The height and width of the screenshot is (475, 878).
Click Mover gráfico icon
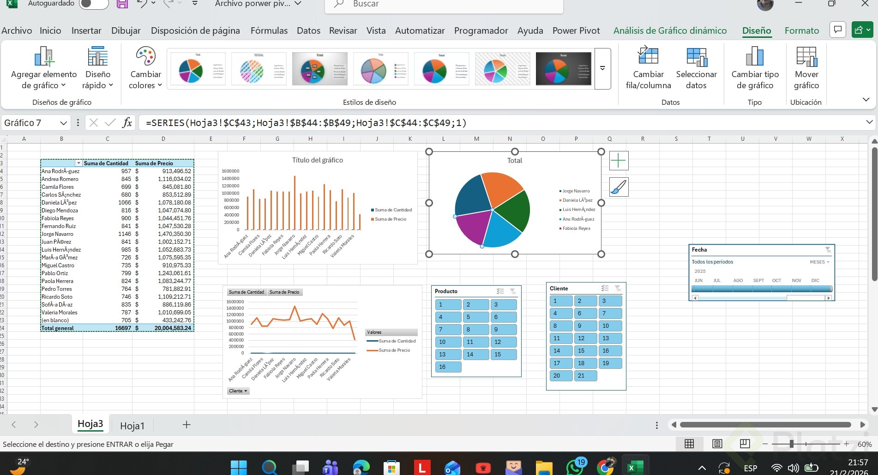coord(806,67)
